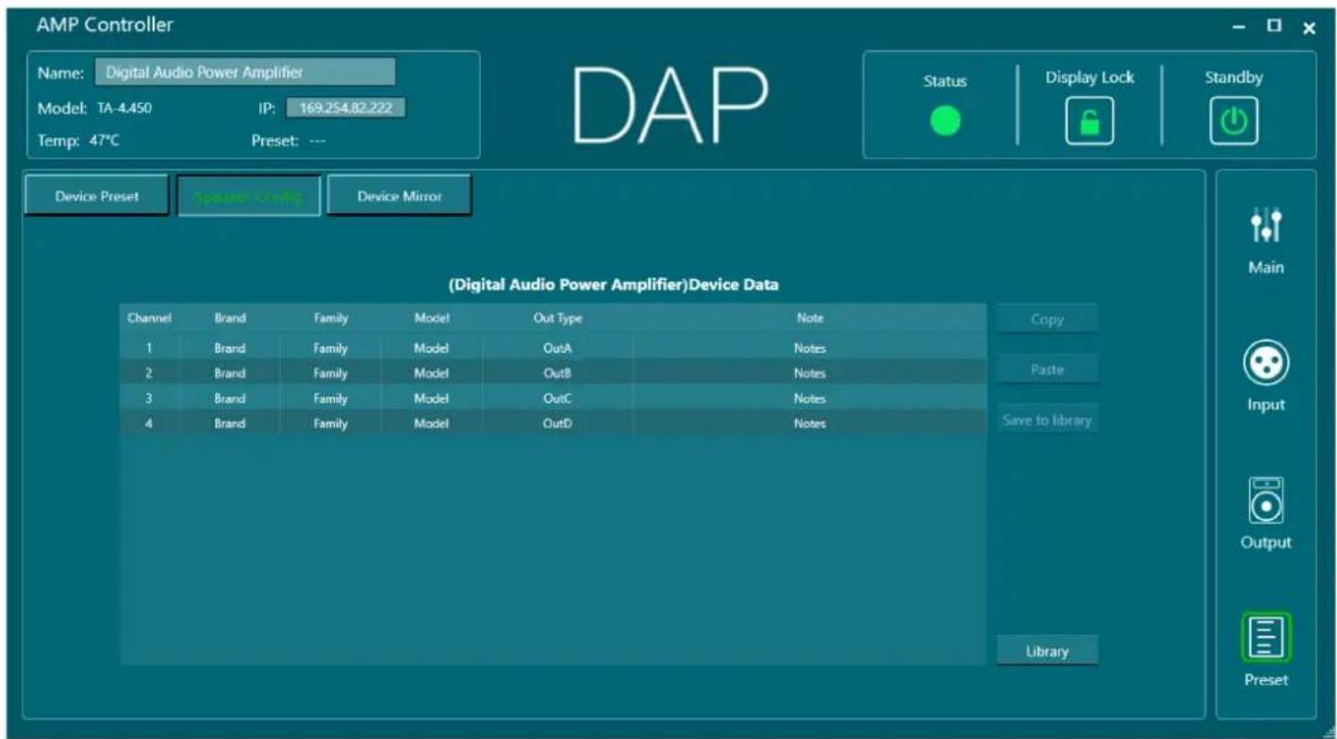The image size is (1337, 739).
Task: Select channel number 3 cell
Action: click(x=149, y=398)
